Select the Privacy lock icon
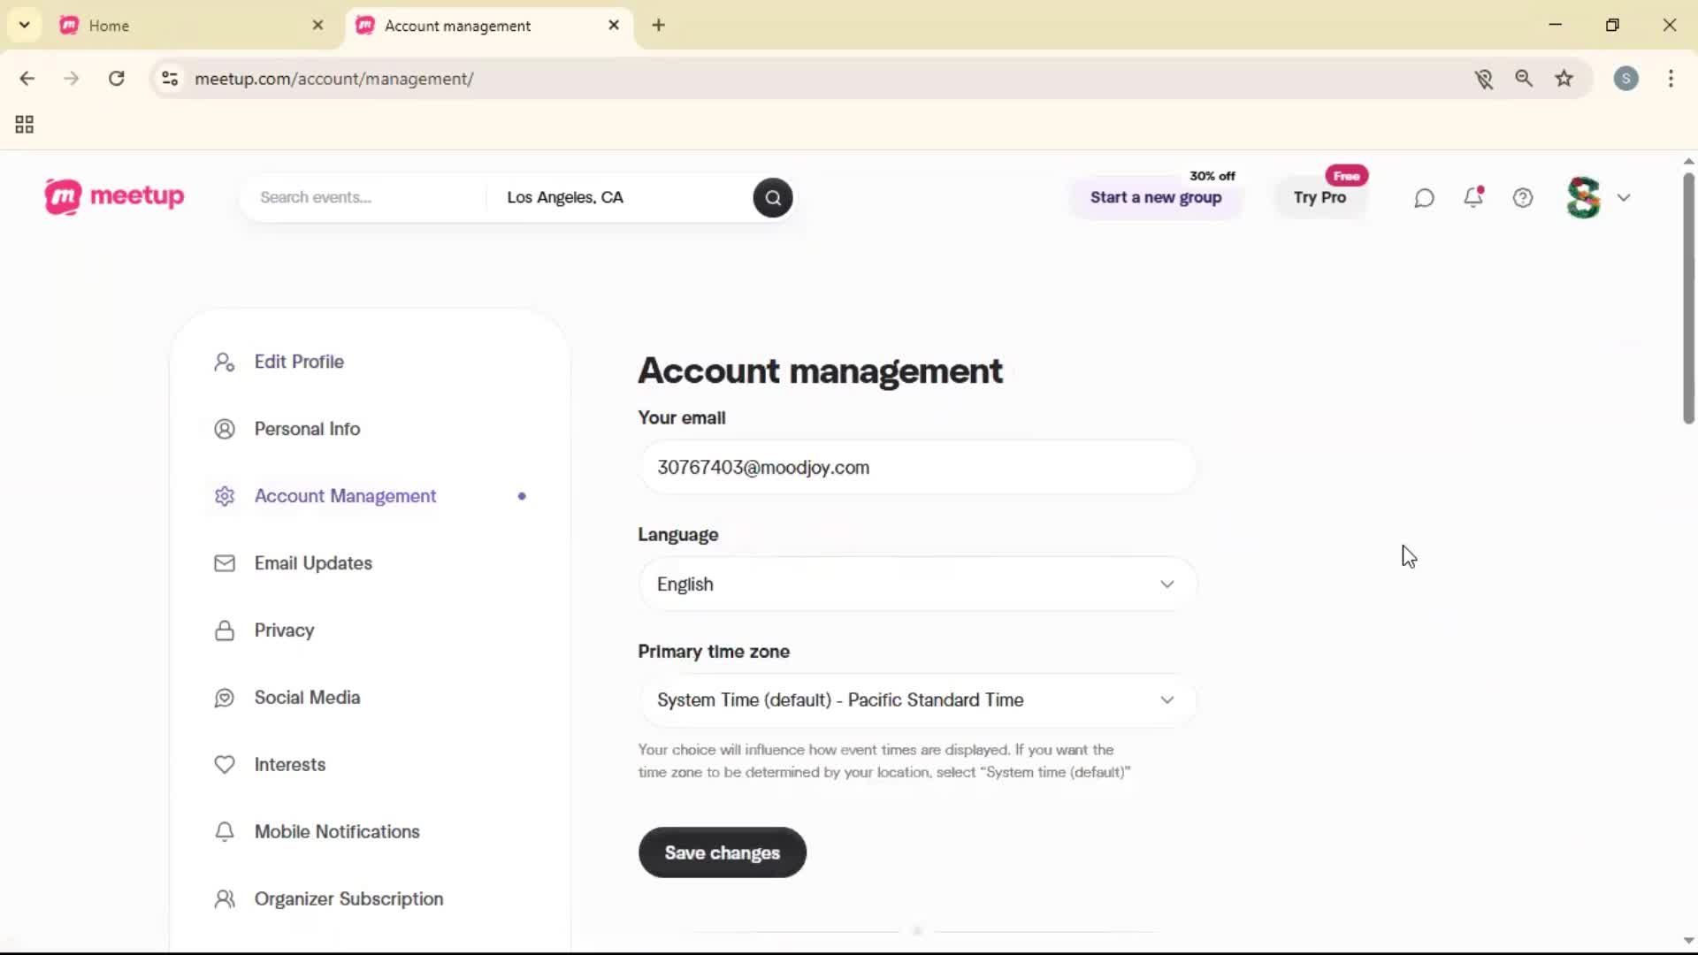This screenshot has height=955, width=1698. pyautogui.click(x=224, y=630)
